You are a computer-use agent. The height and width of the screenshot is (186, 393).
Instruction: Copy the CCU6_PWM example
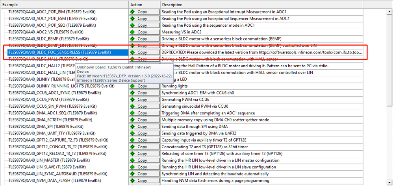tap(145, 99)
